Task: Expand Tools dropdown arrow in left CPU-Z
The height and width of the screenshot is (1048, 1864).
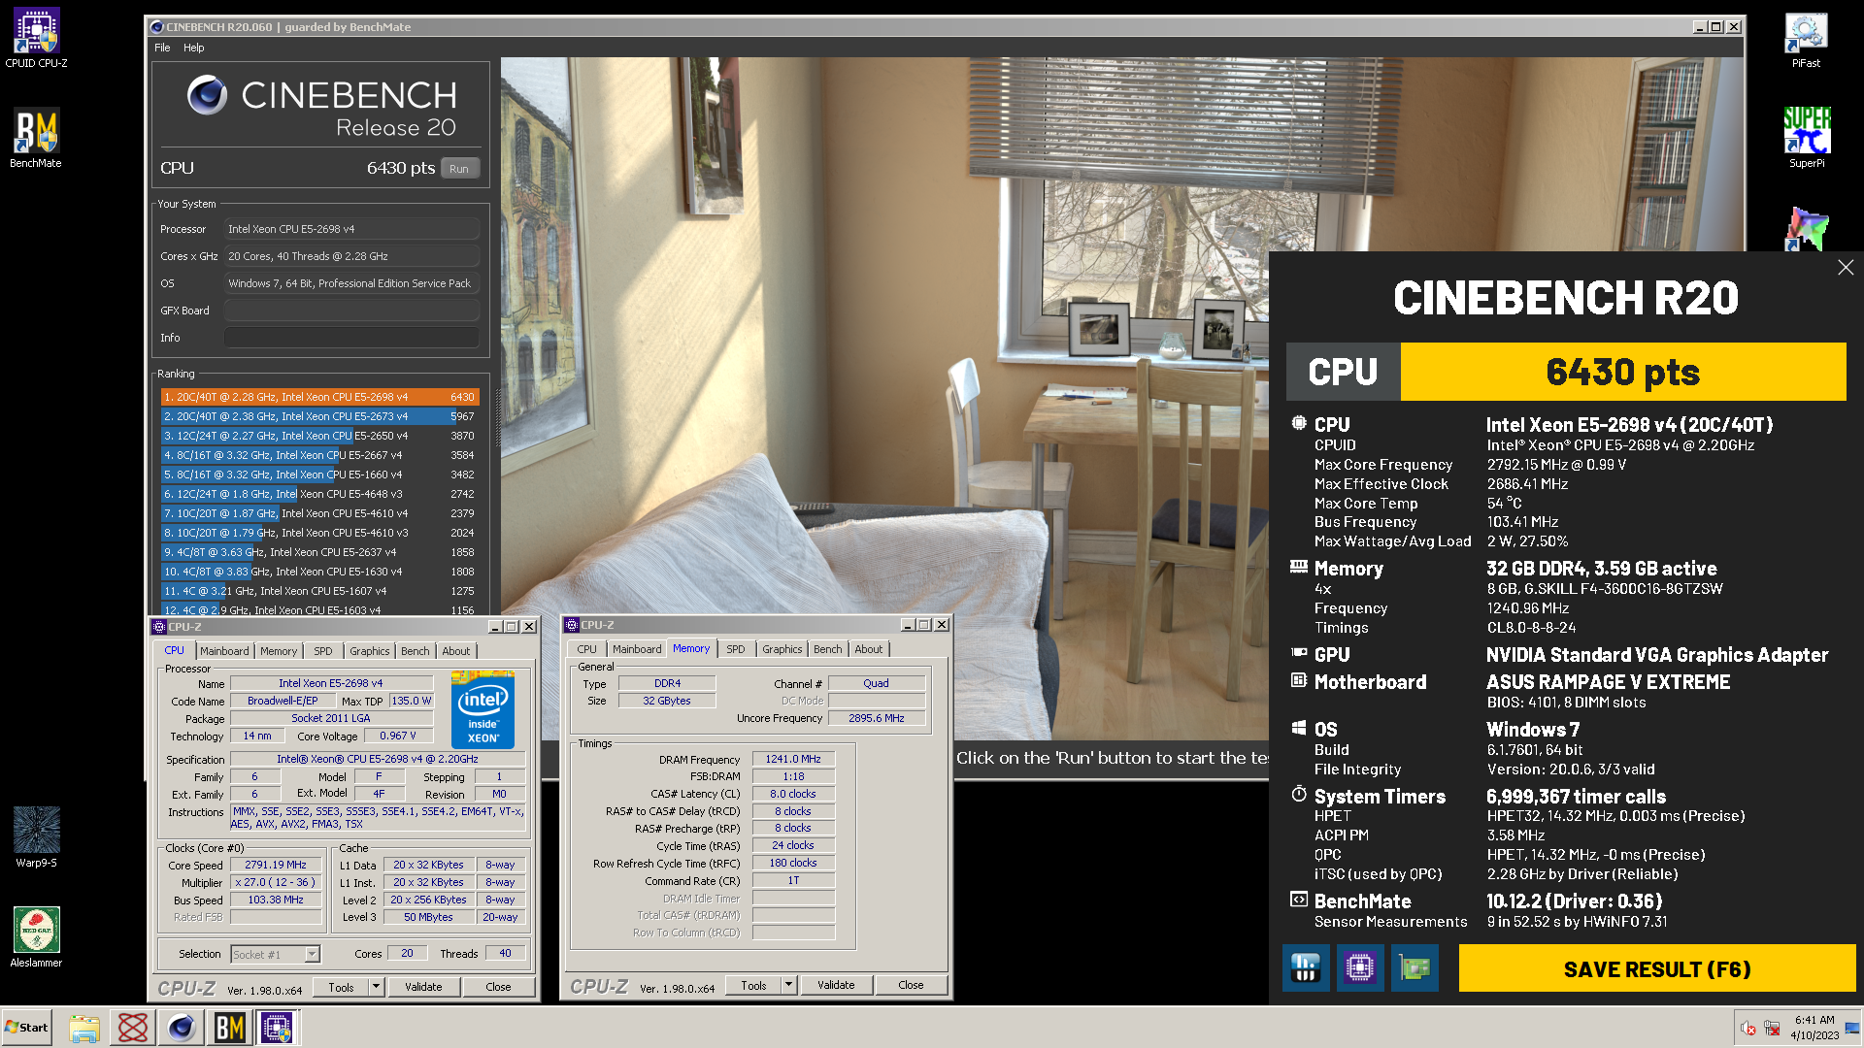Action: click(x=376, y=987)
